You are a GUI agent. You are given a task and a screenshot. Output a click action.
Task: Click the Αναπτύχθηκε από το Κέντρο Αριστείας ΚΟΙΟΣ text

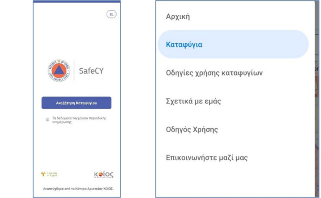[x=78, y=189]
